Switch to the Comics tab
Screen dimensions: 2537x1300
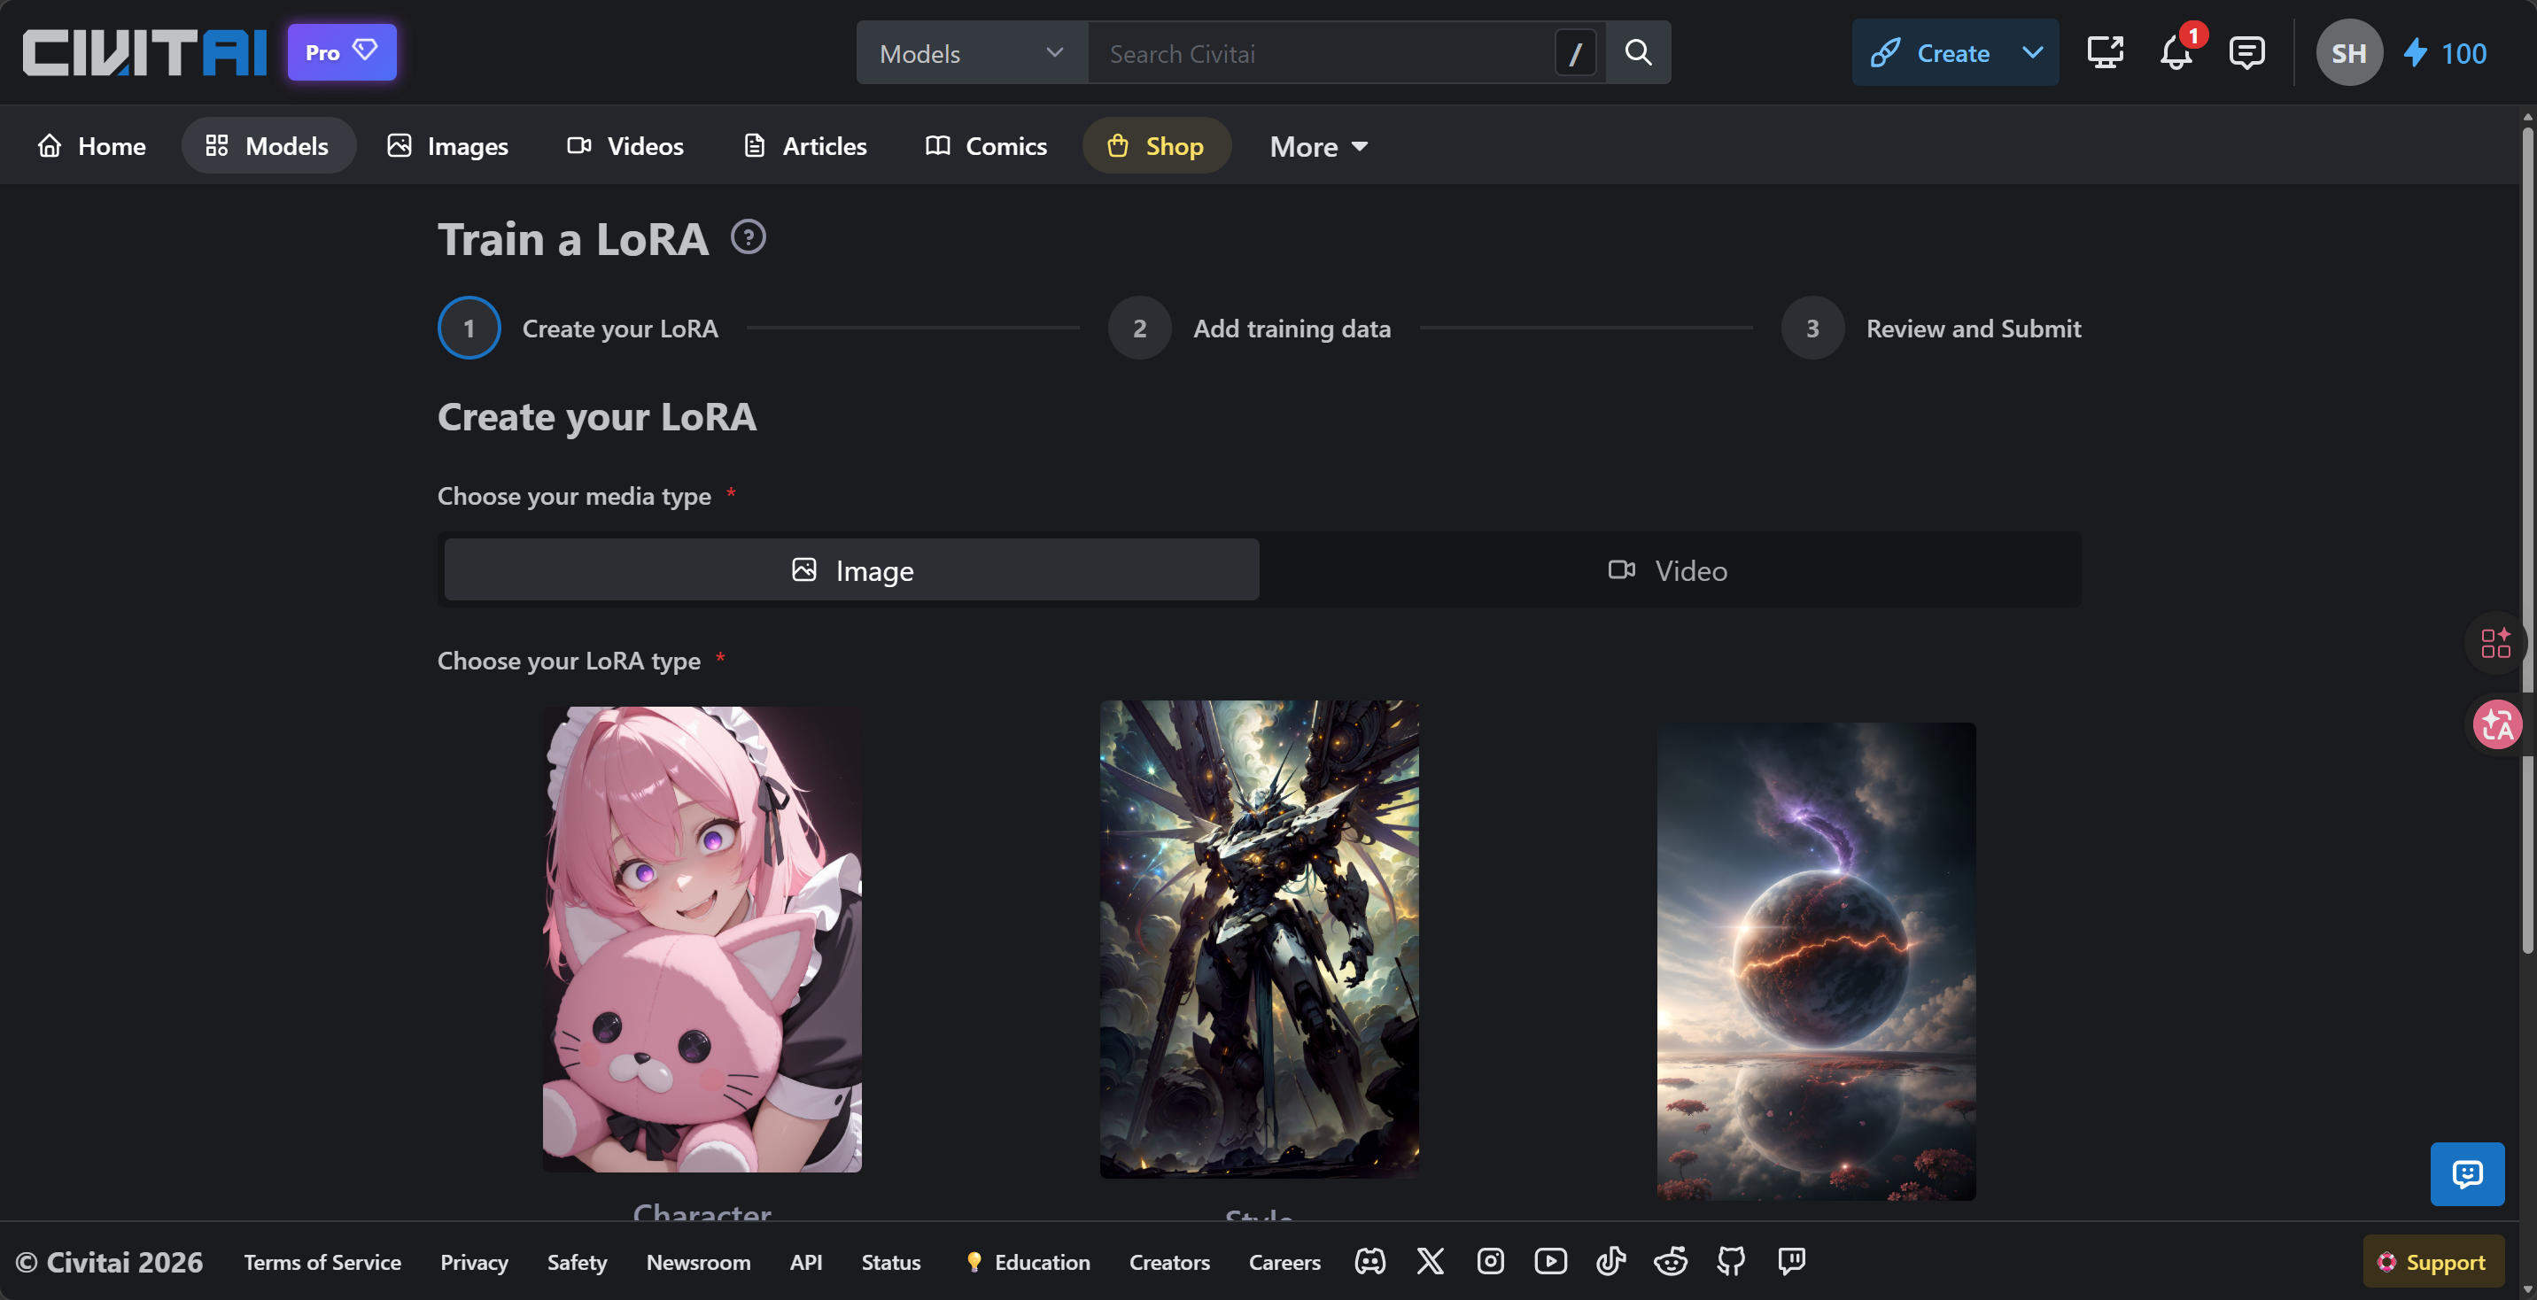pos(986,146)
